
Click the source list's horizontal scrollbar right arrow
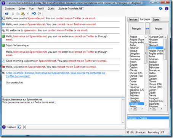click(x=142, y=109)
